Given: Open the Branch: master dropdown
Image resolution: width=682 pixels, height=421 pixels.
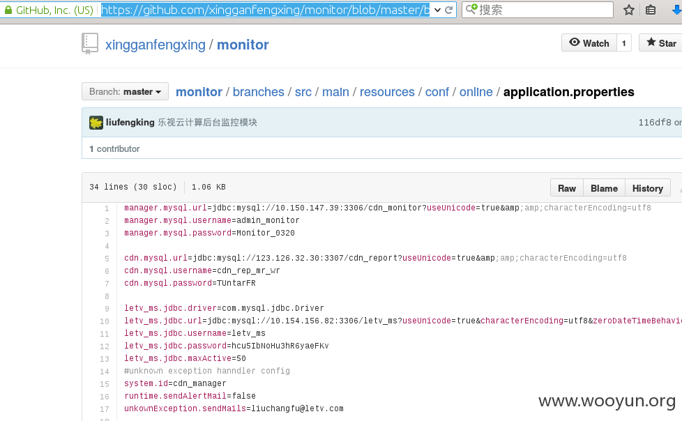Looking at the screenshot, I should click(x=126, y=92).
